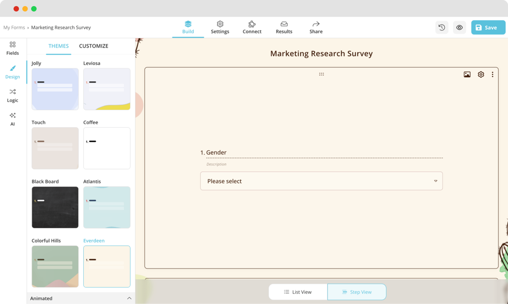The image size is (508, 304).
Task: Activate Step View mode
Action: [357, 292]
